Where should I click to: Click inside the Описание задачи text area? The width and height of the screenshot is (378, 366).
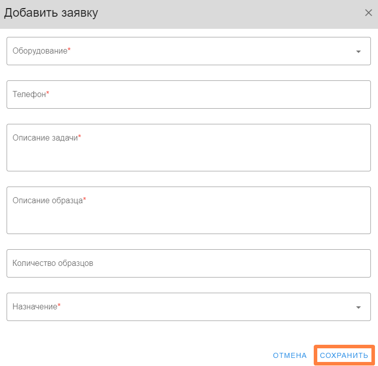(188, 154)
